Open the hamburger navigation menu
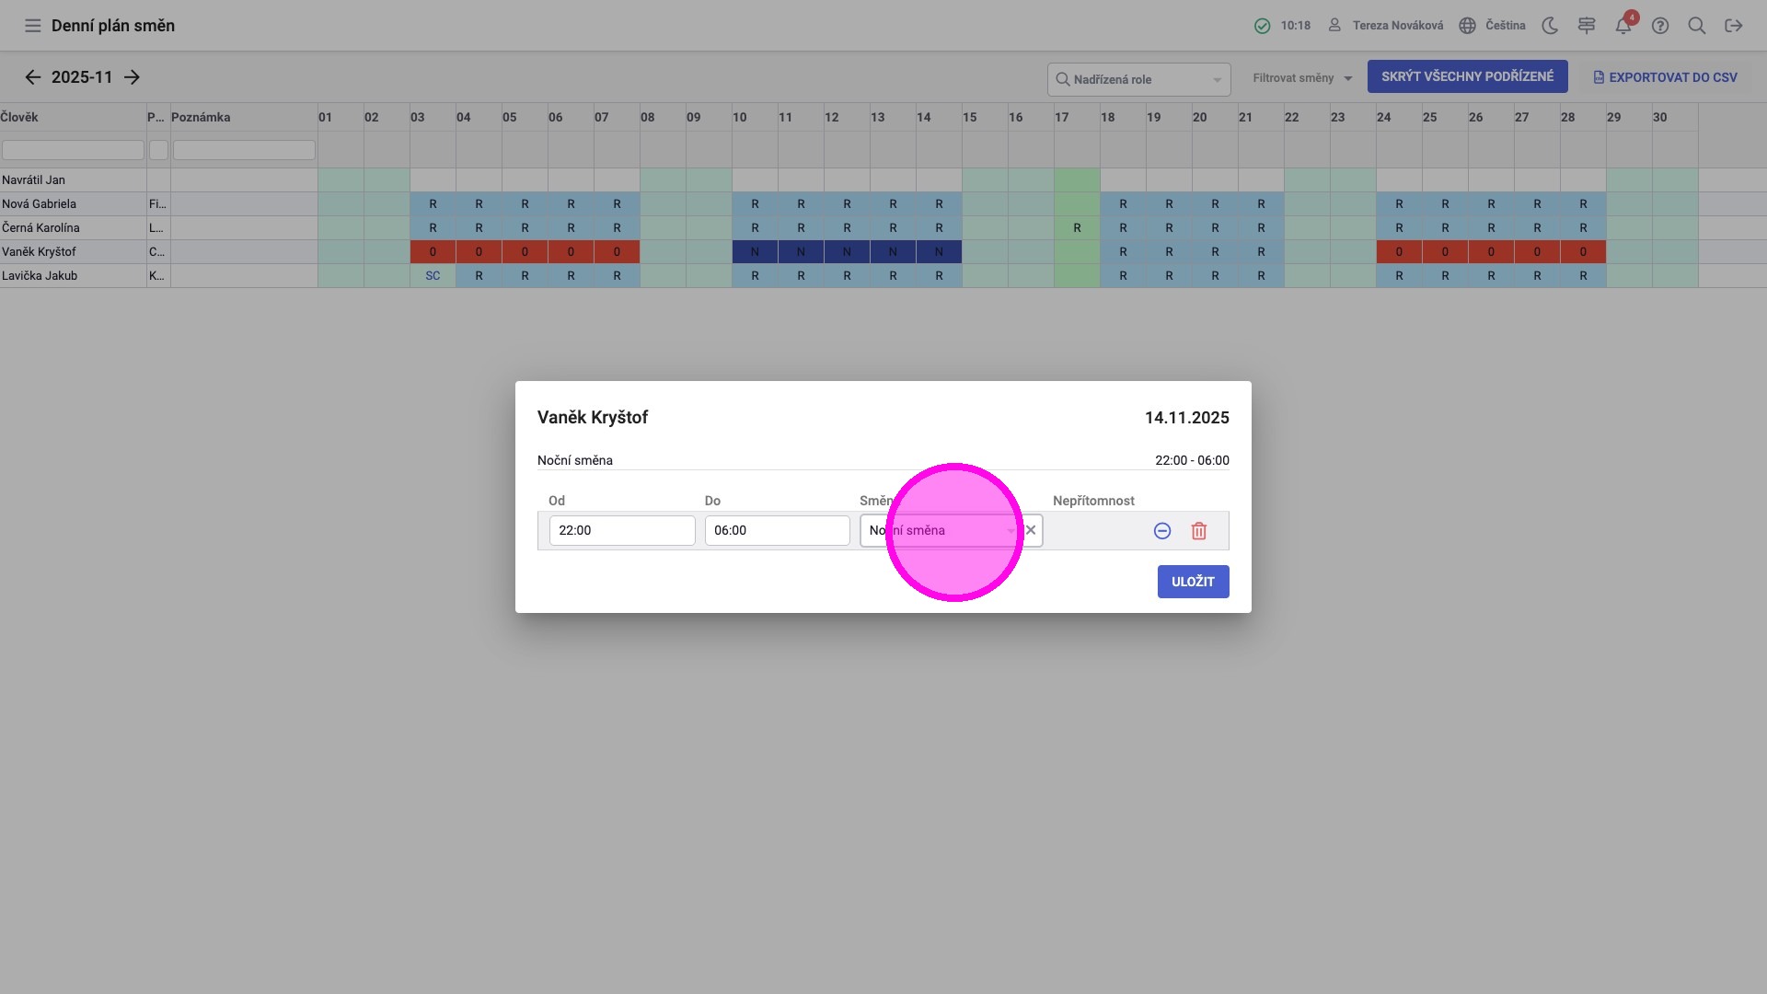Screen dimensions: 1767x994 pyautogui.click(x=33, y=26)
